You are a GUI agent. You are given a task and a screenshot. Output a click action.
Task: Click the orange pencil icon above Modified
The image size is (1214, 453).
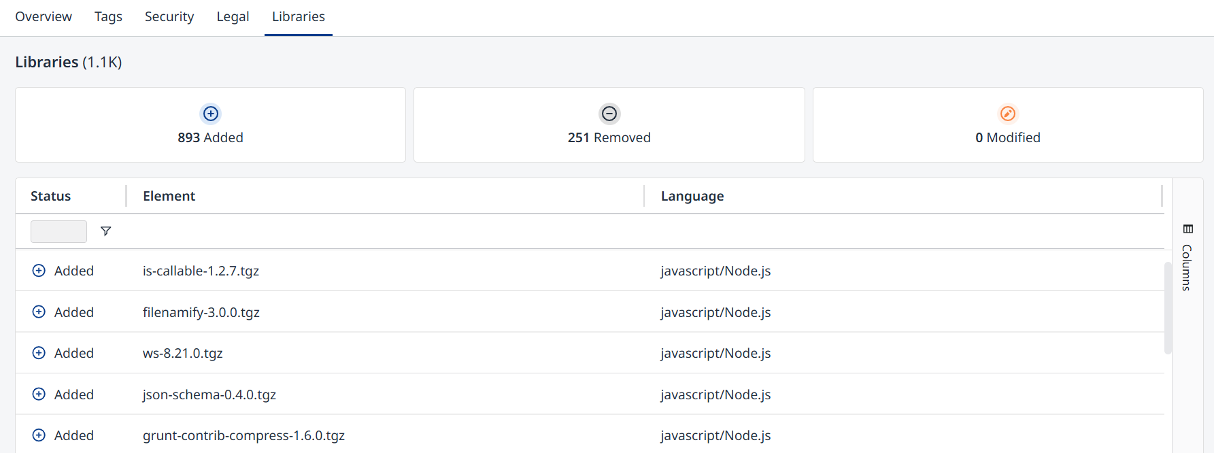coord(1008,114)
